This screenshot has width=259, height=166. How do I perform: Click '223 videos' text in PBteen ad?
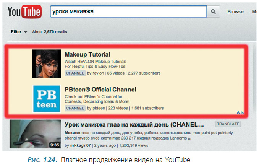(118, 108)
